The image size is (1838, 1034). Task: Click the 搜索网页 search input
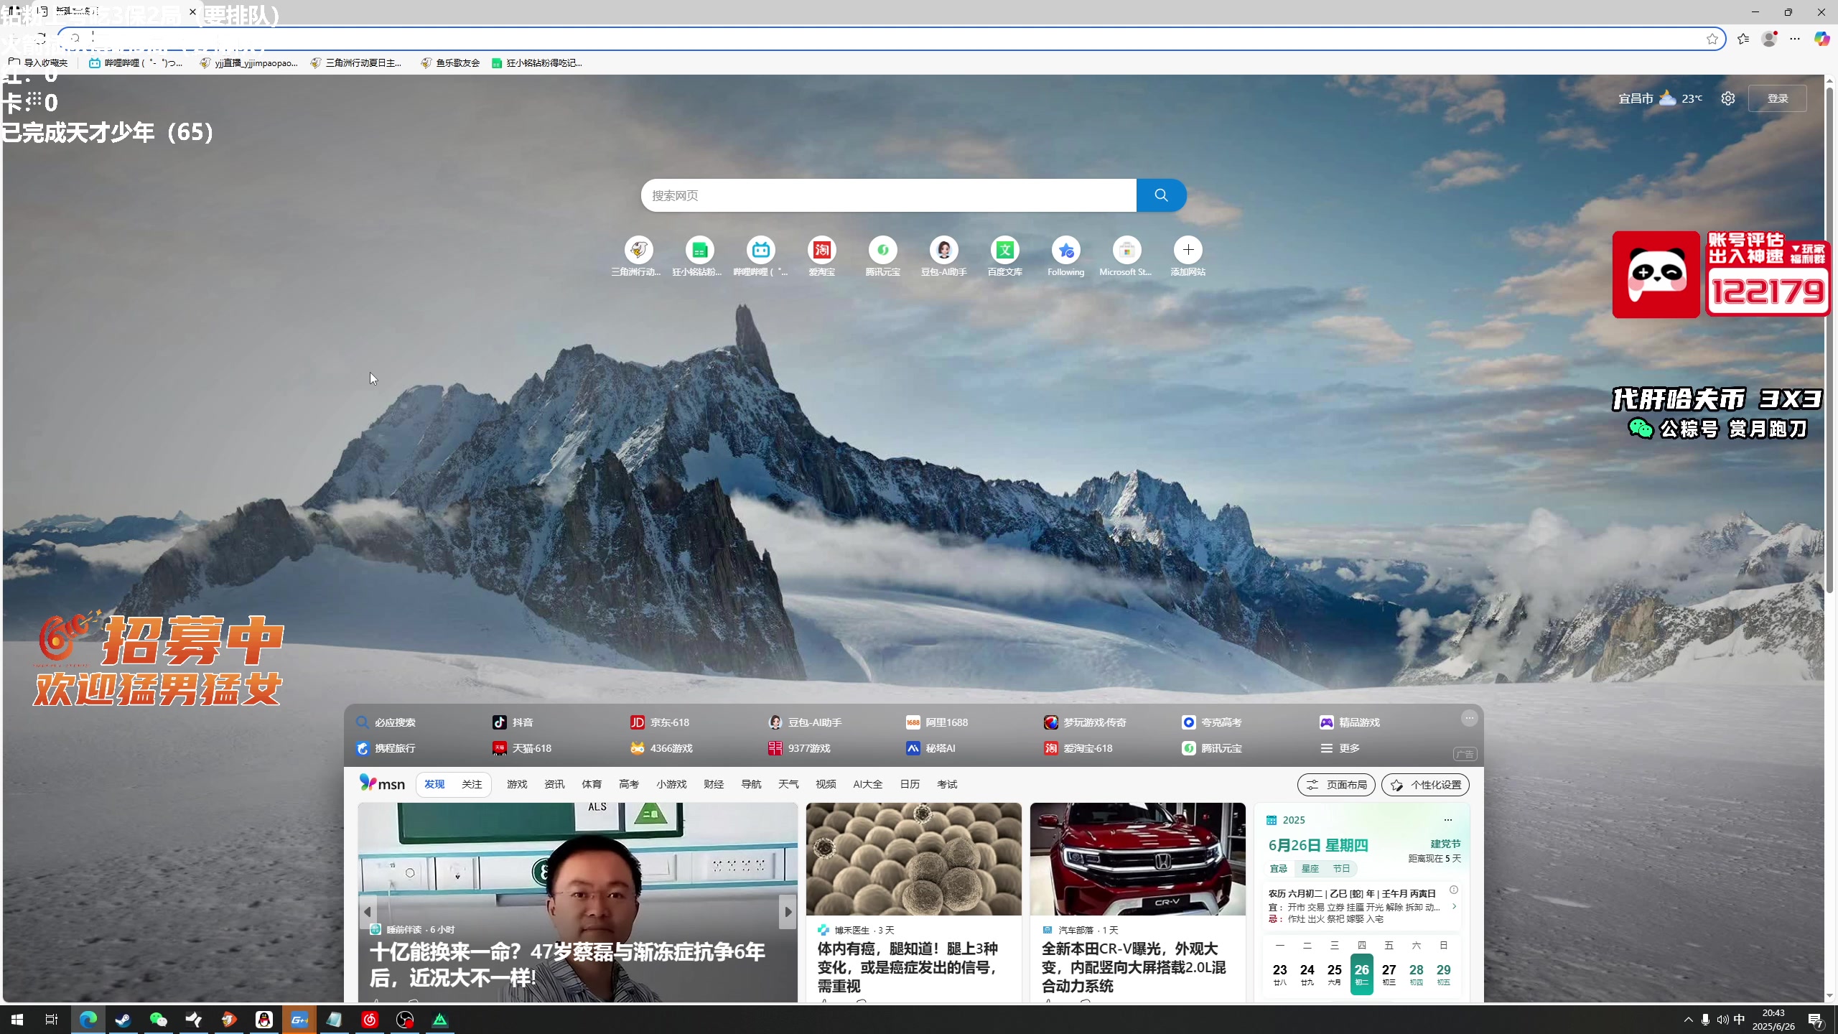coord(889,195)
